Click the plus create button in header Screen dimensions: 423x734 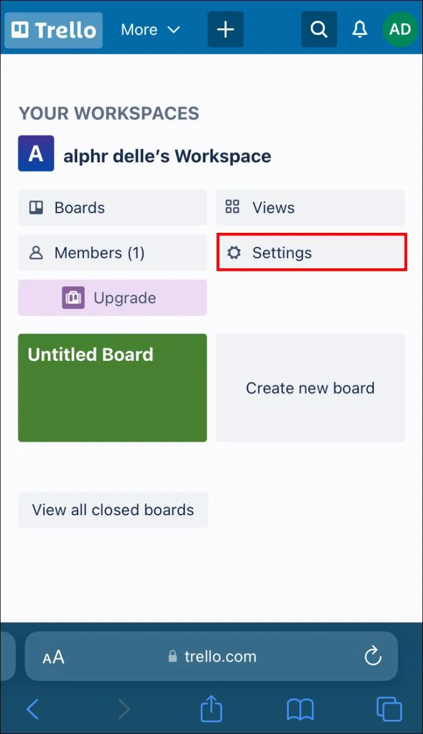(x=226, y=30)
